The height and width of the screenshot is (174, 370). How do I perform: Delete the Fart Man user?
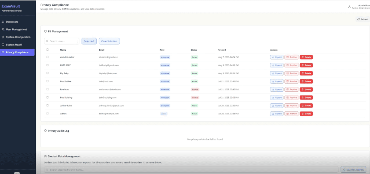tap(306, 90)
